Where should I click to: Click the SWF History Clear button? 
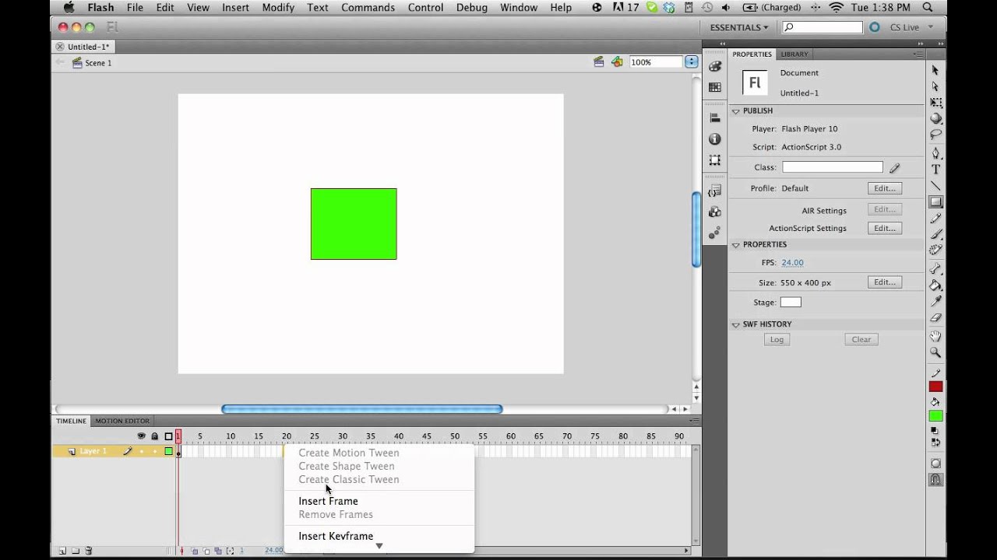click(861, 339)
